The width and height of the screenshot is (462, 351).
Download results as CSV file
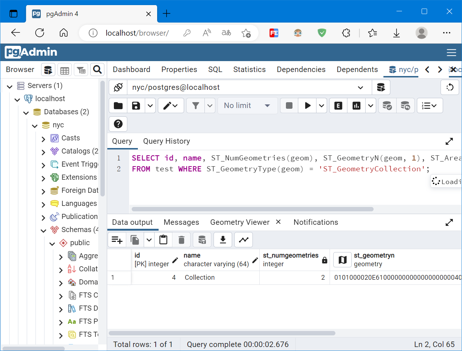pos(223,240)
